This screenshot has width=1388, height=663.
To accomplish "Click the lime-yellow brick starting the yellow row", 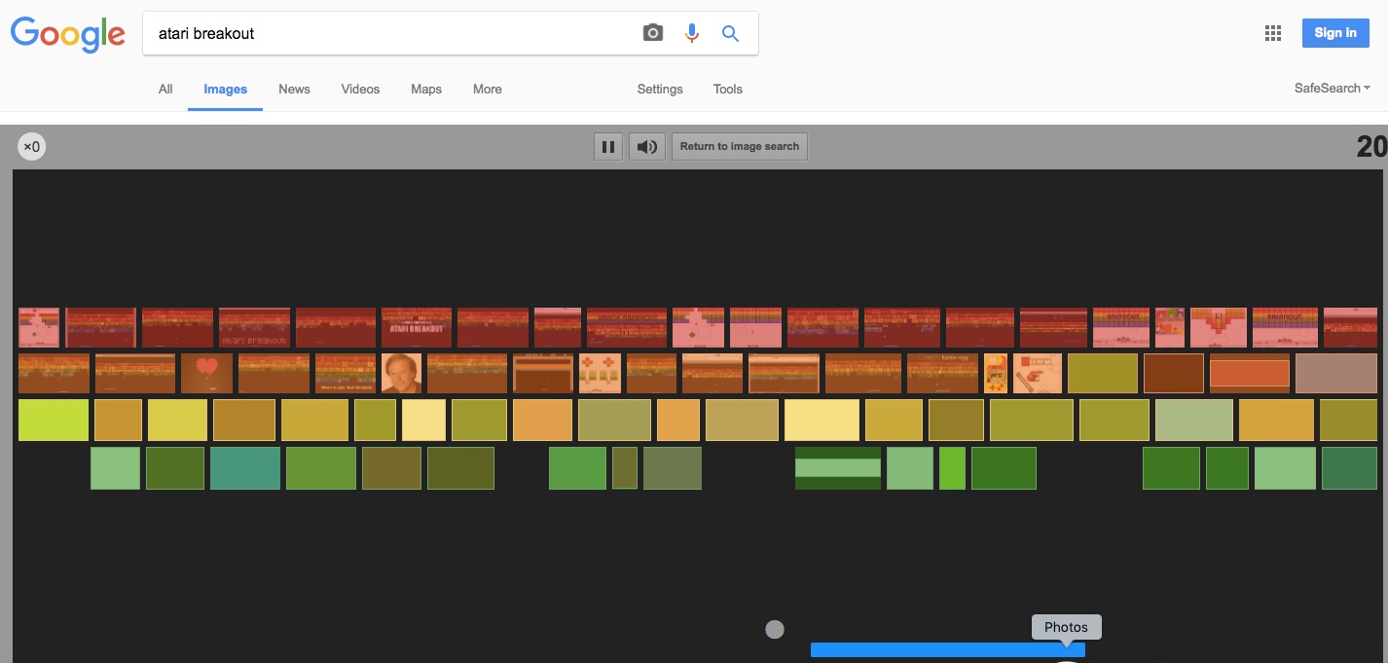I will [54, 420].
